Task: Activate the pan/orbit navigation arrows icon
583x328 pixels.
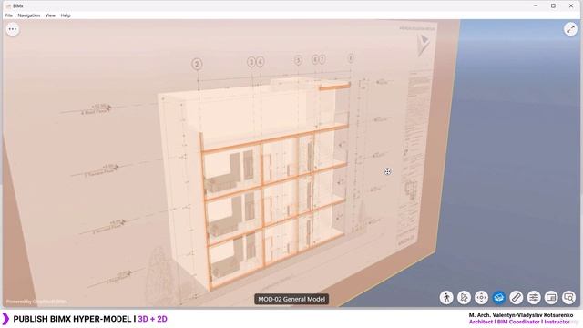Action: 481,298
